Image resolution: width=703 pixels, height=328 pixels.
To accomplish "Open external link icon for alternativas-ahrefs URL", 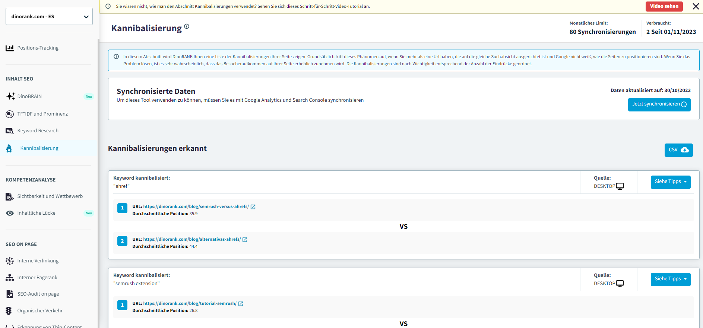I will 245,240.
